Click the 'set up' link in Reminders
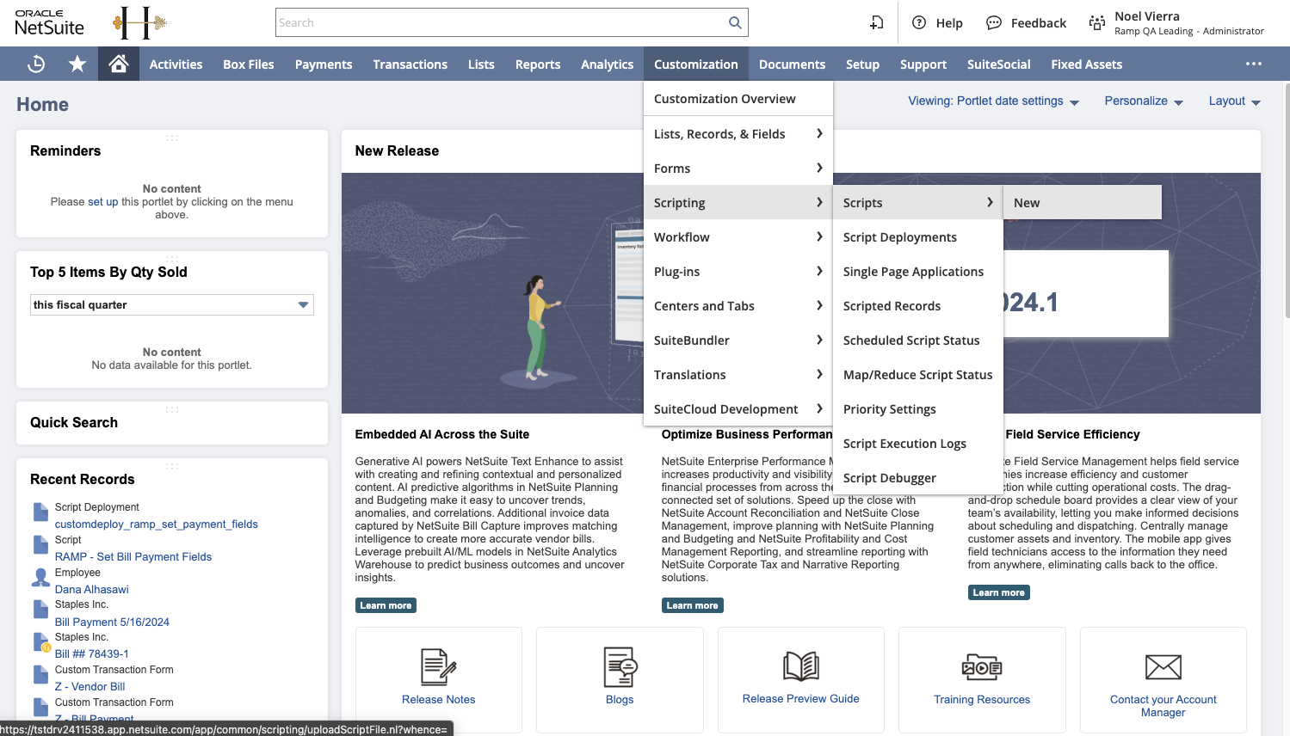The width and height of the screenshot is (1290, 736). [x=102, y=202]
